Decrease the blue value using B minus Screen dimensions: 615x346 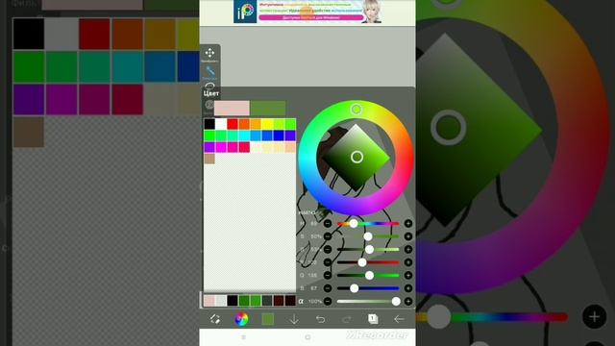click(328, 288)
